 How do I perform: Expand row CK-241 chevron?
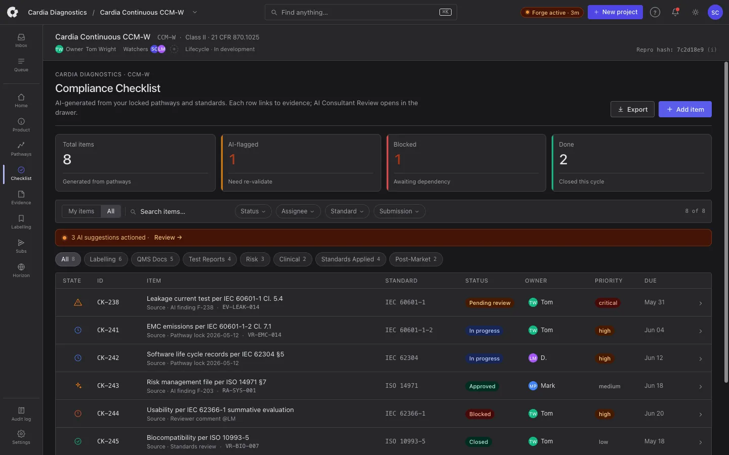[x=701, y=331]
